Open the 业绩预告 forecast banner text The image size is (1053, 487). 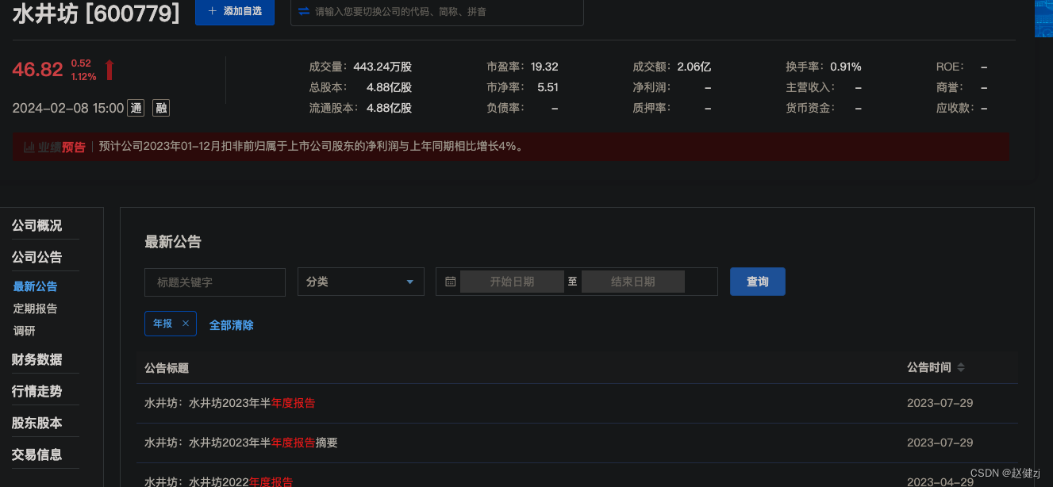click(x=311, y=147)
